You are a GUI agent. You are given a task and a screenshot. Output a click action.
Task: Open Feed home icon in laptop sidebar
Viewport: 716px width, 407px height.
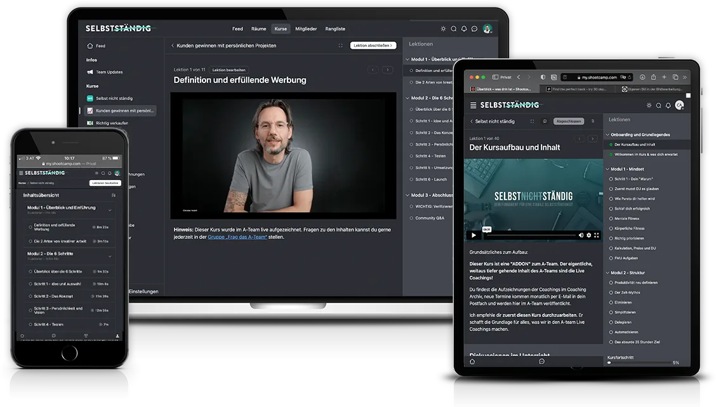click(x=90, y=46)
